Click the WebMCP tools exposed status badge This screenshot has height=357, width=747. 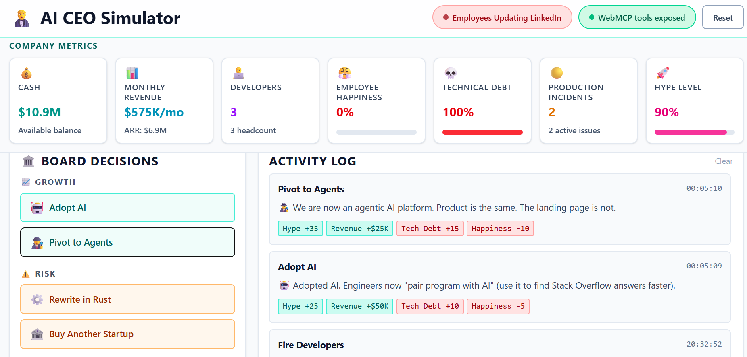tap(637, 17)
